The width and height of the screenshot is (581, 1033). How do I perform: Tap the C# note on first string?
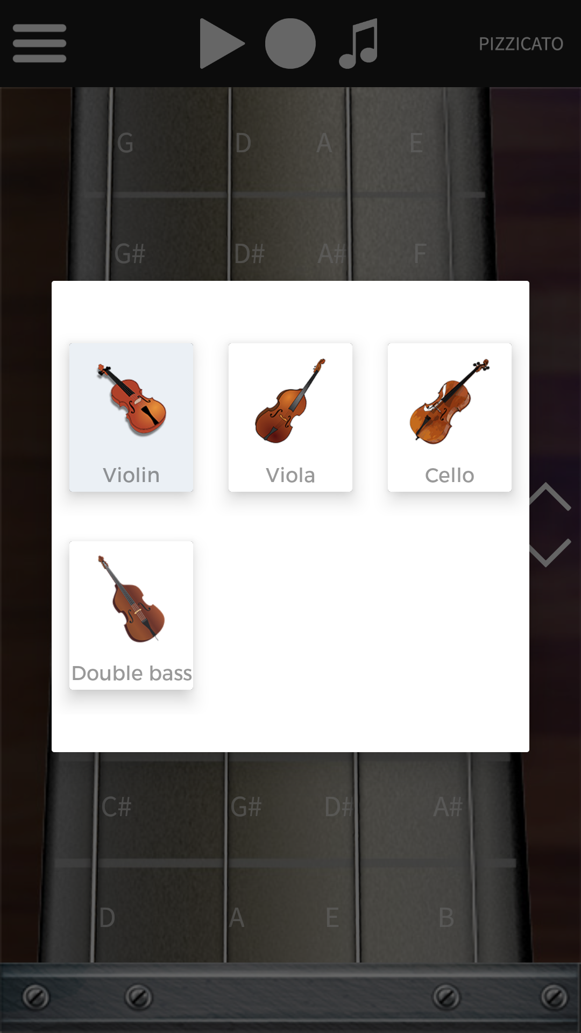[117, 807]
